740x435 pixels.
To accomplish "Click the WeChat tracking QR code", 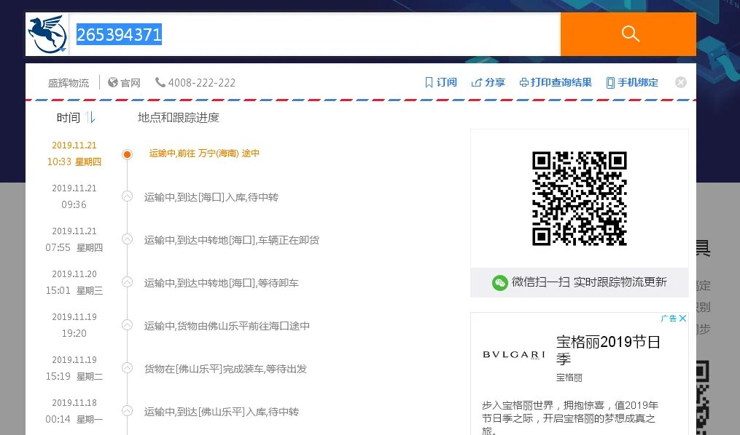I will point(580,198).
